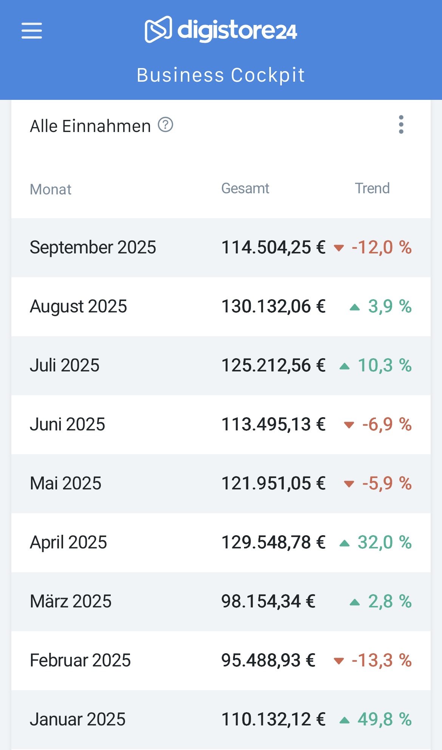Click the Januar 2025 total 110.132,12 €
This screenshot has width=442, height=750.
coord(273,719)
